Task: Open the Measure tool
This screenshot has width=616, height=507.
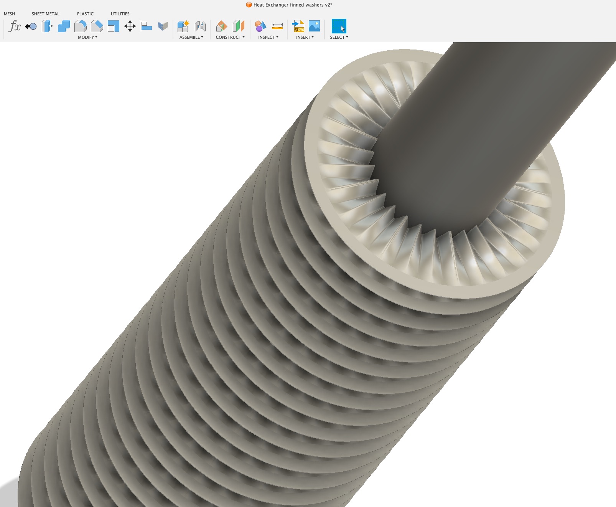Action: point(277,26)
